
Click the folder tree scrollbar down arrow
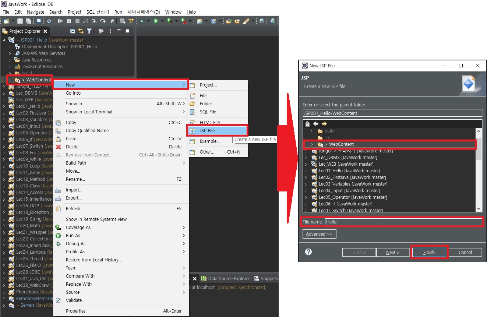pyautogui.click(x=479, y=209)
